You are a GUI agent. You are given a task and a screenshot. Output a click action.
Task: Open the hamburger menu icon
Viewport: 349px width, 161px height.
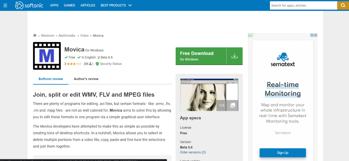[x=5, y=5]
